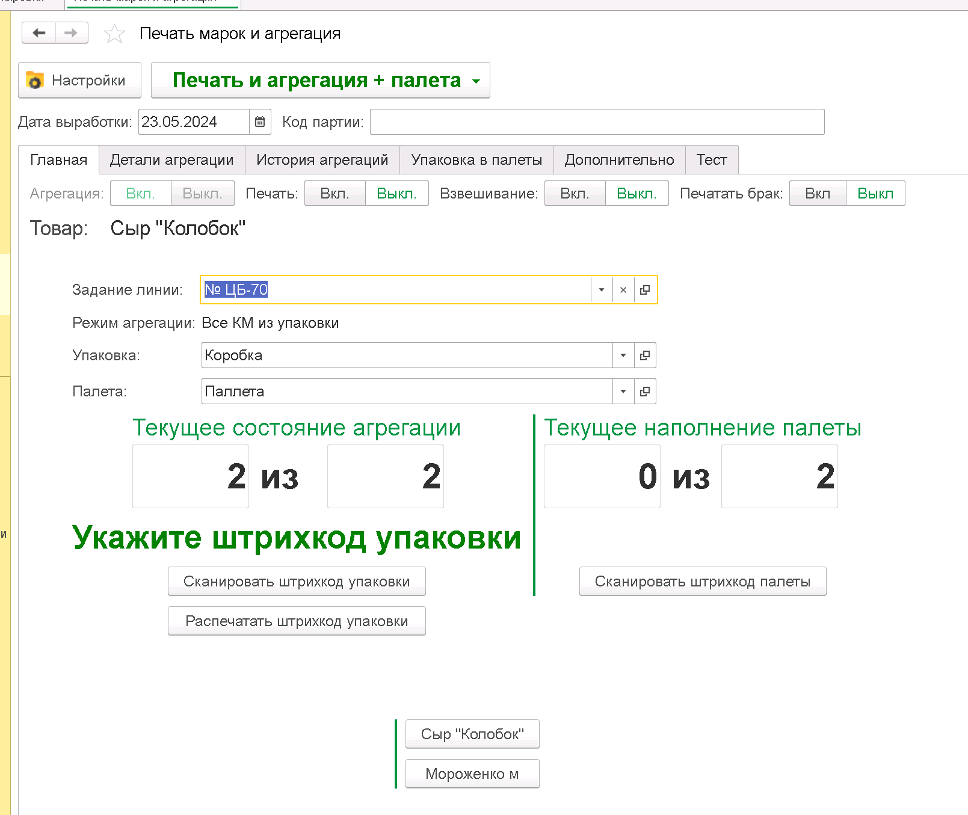Switch to the Дополнительно tab
The width and height of the screenshot is (968, 815).
point(619,160)
